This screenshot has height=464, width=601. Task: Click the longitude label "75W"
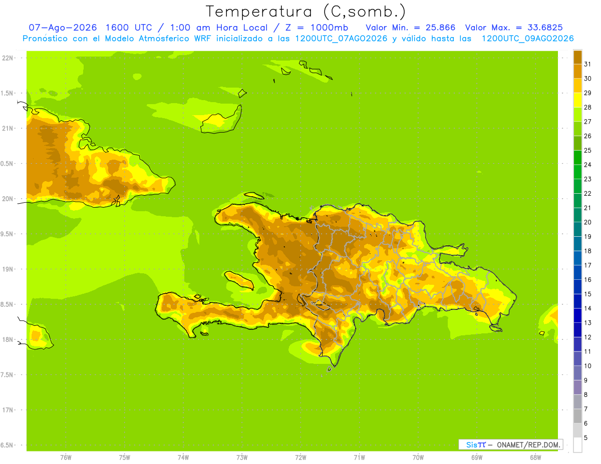[125, 457]
